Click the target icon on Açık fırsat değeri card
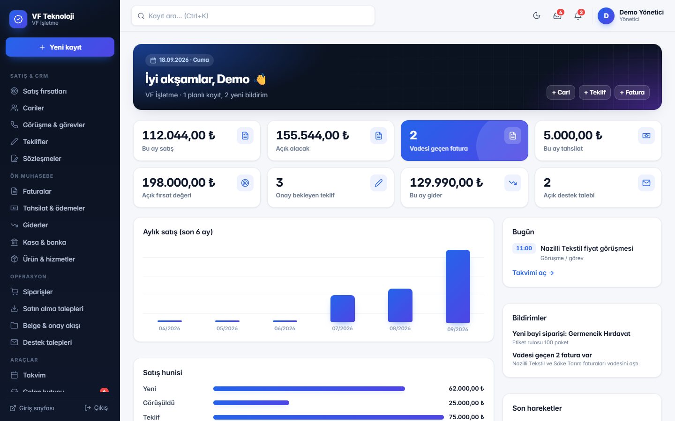675x421 pixels. click(245, 183)
